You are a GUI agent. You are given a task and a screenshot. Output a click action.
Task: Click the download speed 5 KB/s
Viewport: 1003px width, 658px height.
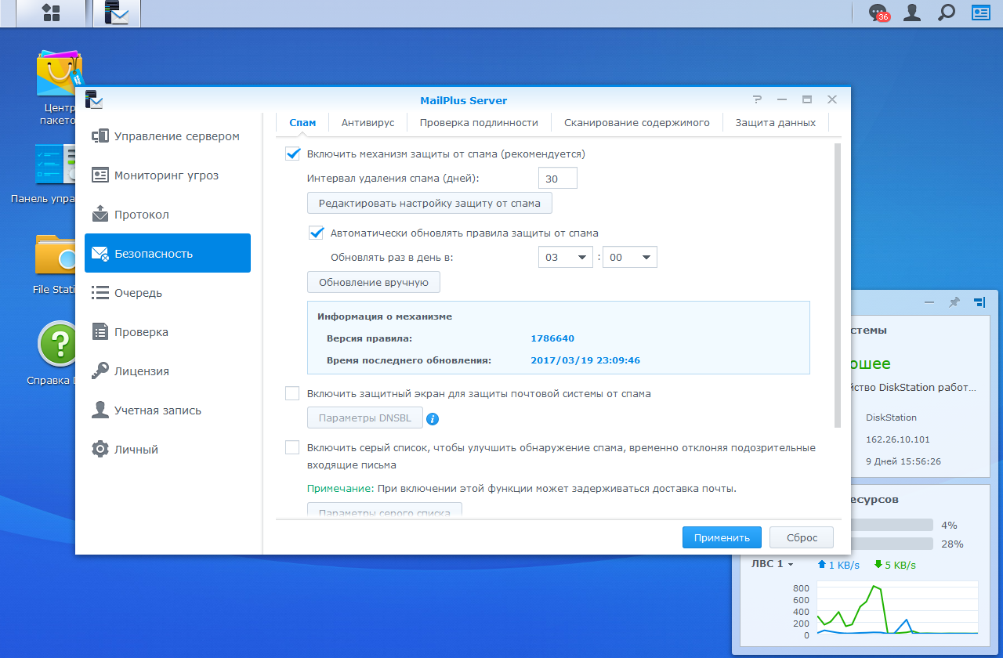894,565
